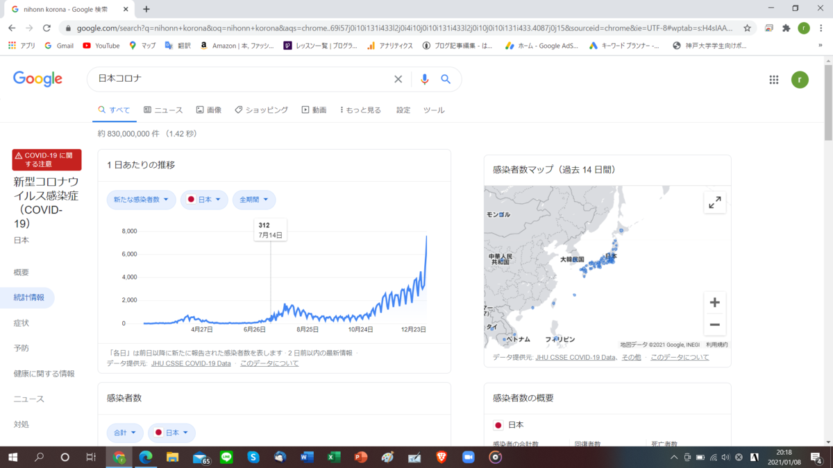The width and height of the screenshot is (833, 468).
Task: Open Windows notification center
Action: tap(816, 457)
